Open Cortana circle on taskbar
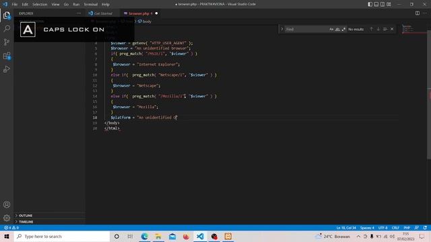 [x=117, y=236]
